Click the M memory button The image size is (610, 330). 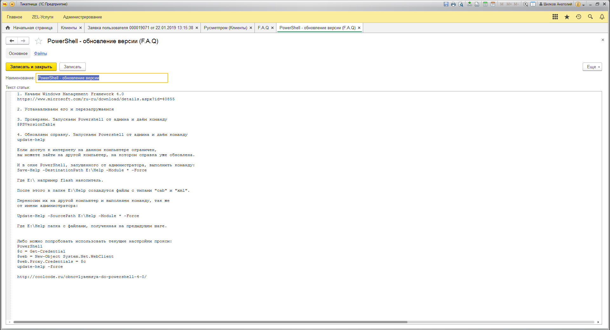502,4
